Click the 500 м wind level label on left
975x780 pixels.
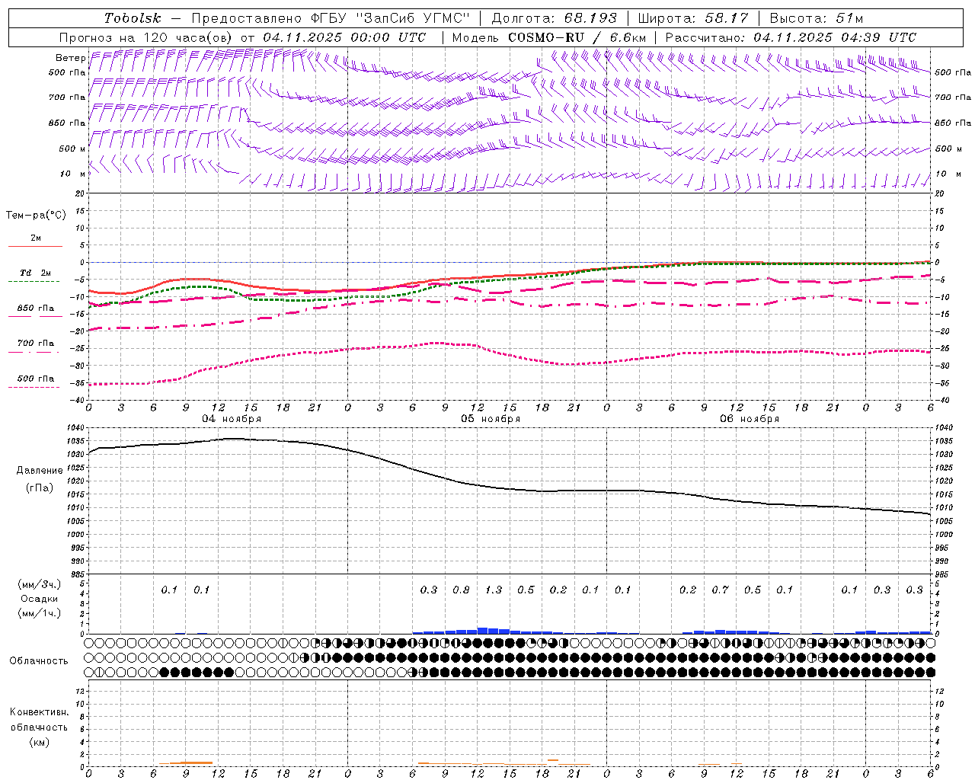[72, 149]
